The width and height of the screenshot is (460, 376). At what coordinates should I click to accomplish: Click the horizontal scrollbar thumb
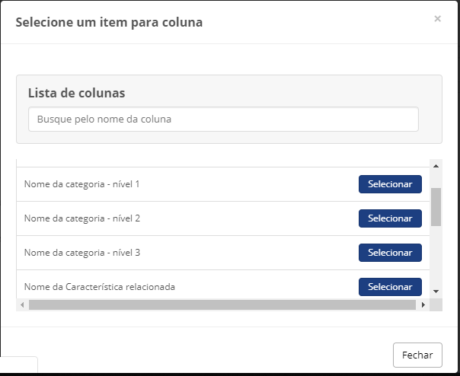click(x=222, y=304)
